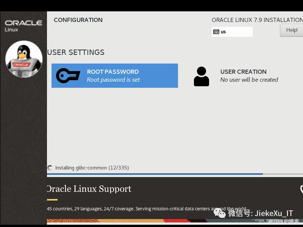Open the Root Password settings
303x227 pixels.
pos(115,75)
